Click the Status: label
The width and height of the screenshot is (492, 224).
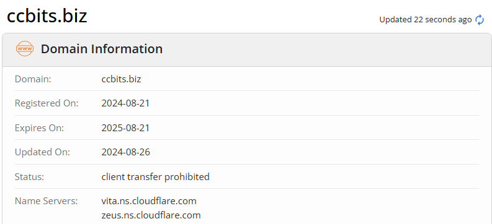[29, 177]
